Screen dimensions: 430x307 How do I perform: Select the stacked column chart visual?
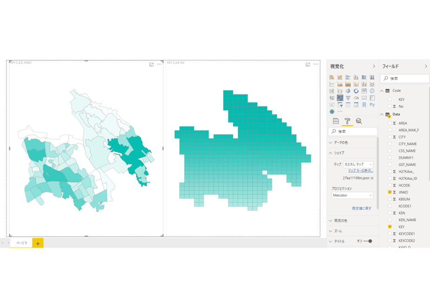(340, 77)
